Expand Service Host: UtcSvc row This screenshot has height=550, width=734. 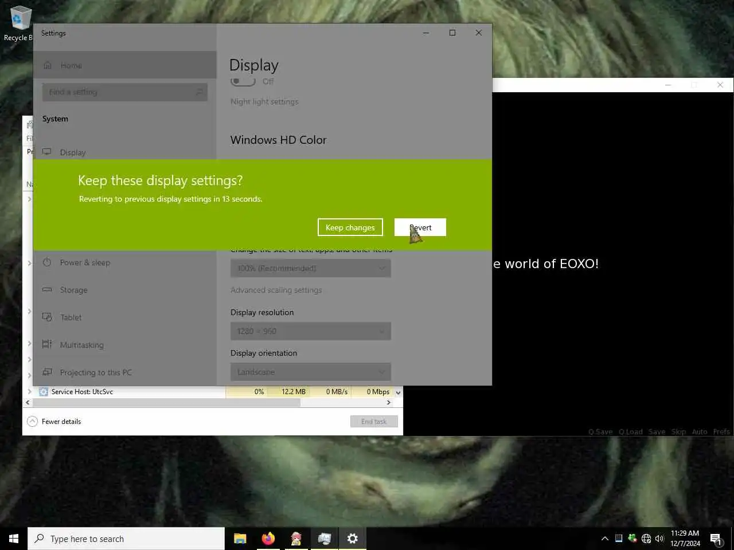coord(29,392)
